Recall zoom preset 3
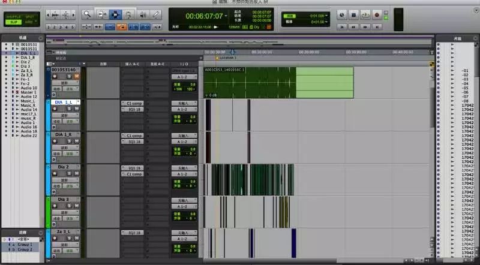480x265 pixels. coord(61,27)
